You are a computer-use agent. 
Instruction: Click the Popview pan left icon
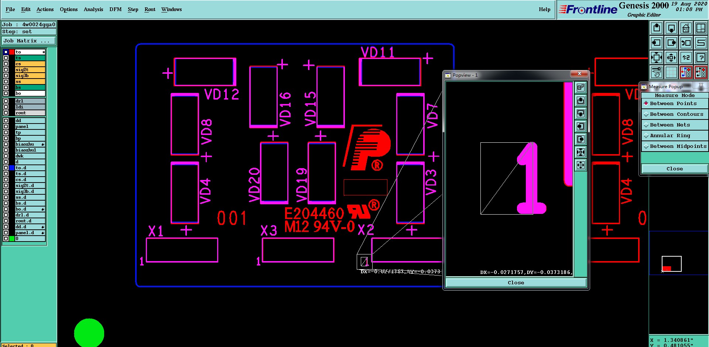(581, 126)
